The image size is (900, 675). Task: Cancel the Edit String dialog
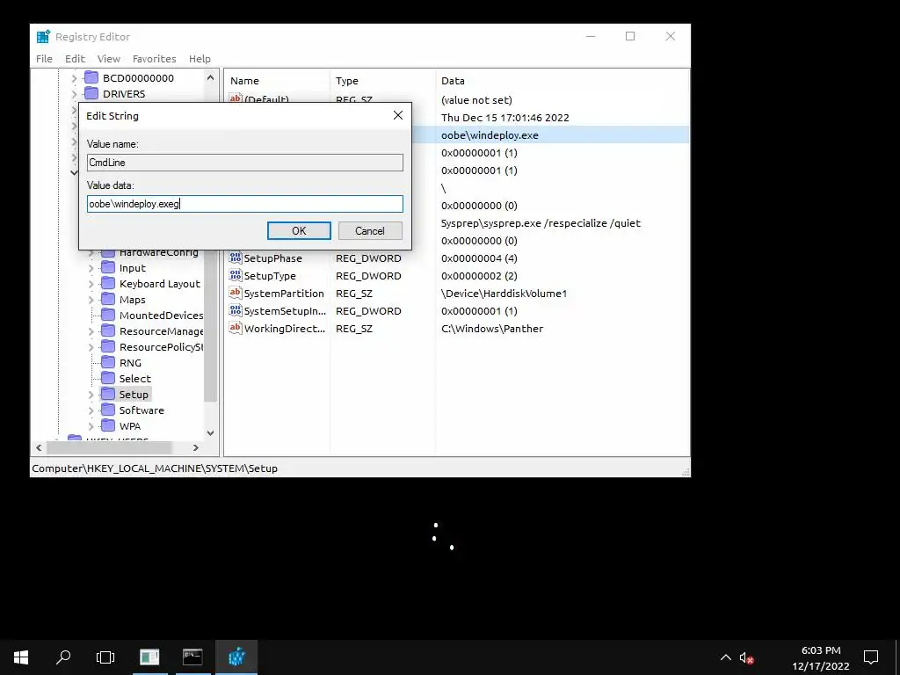tap(370, 231)
